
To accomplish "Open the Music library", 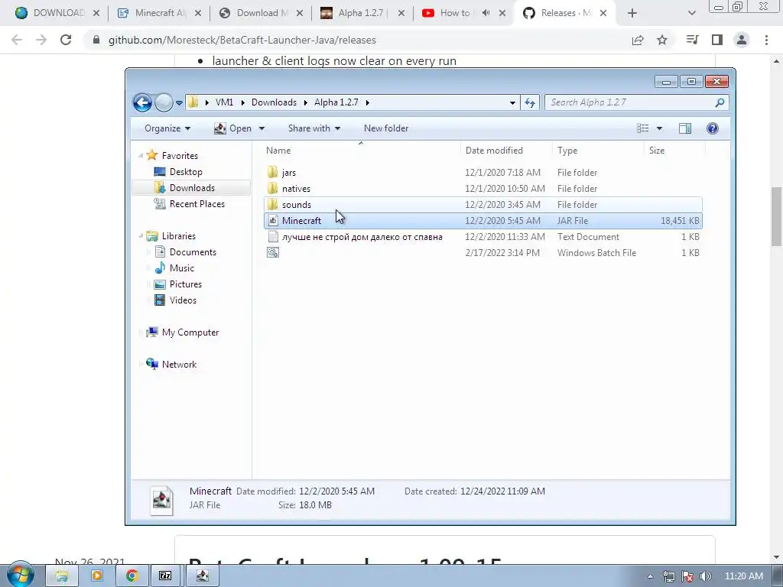I will point(181,268).
